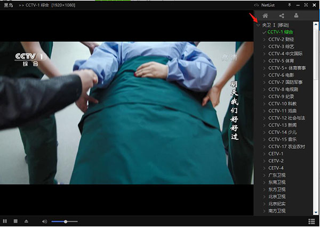Switch to 广东卫视 channel
Viewport: 320px width, 227px height.
pyautogui.click(x=277, y=175)
